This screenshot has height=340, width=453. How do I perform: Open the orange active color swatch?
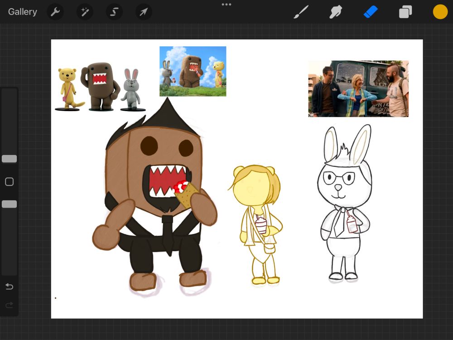[440, 12]
